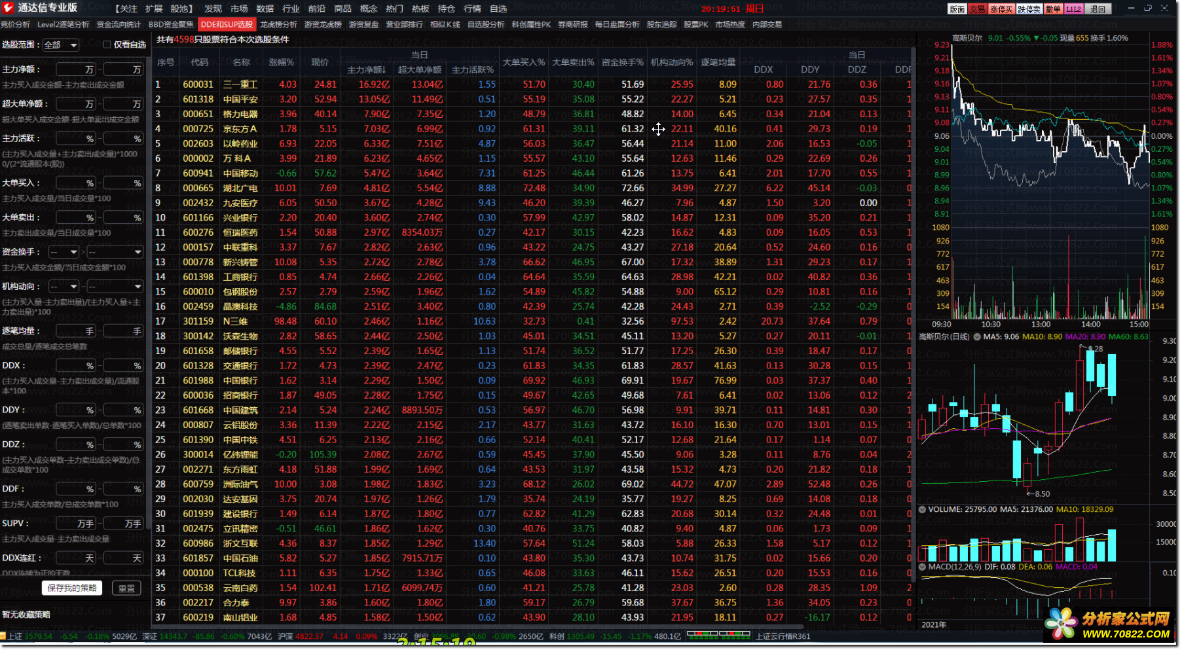
Task: Switch to the 股票PK tab
Action: tap(696, 25)
